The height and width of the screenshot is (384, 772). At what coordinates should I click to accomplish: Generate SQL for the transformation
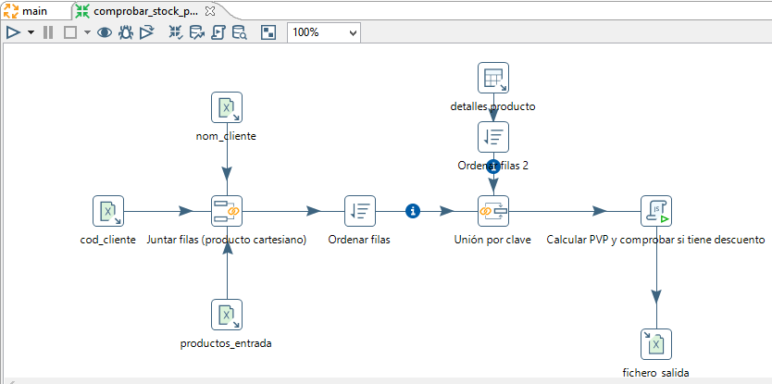218,33
